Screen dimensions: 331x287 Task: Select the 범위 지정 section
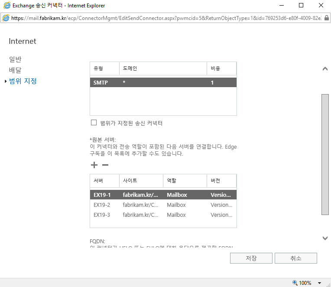tap(23, 81)
